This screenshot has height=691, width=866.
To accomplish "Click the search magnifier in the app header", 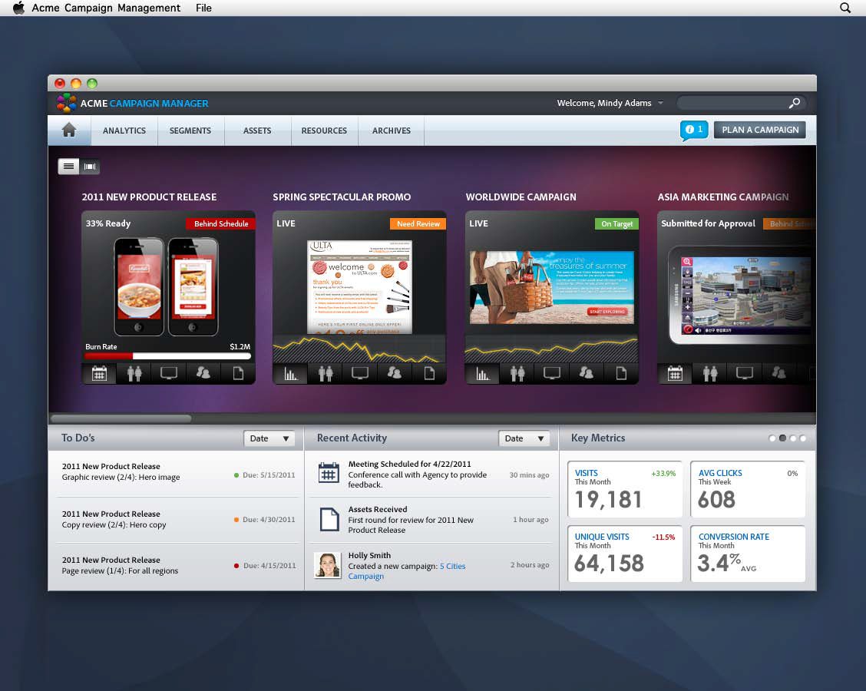I will click(x=794, y=104).
